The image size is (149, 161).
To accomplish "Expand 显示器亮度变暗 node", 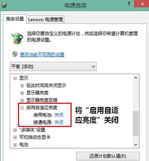I will [22, 100].
